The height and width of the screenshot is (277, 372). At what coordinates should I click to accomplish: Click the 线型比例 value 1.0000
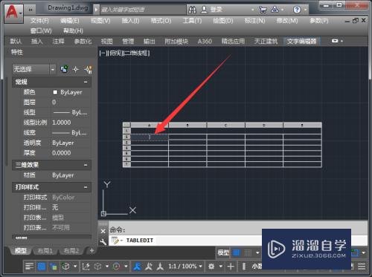(x=61, y=123)
